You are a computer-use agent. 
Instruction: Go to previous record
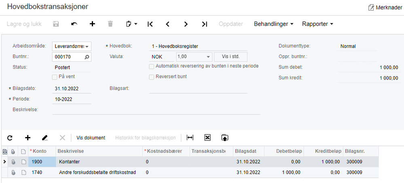point(168,24)
